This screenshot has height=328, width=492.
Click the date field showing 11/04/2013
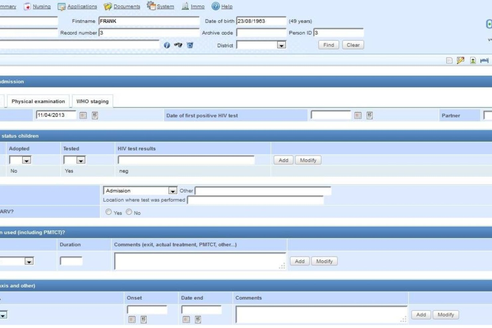pos(56,115)
